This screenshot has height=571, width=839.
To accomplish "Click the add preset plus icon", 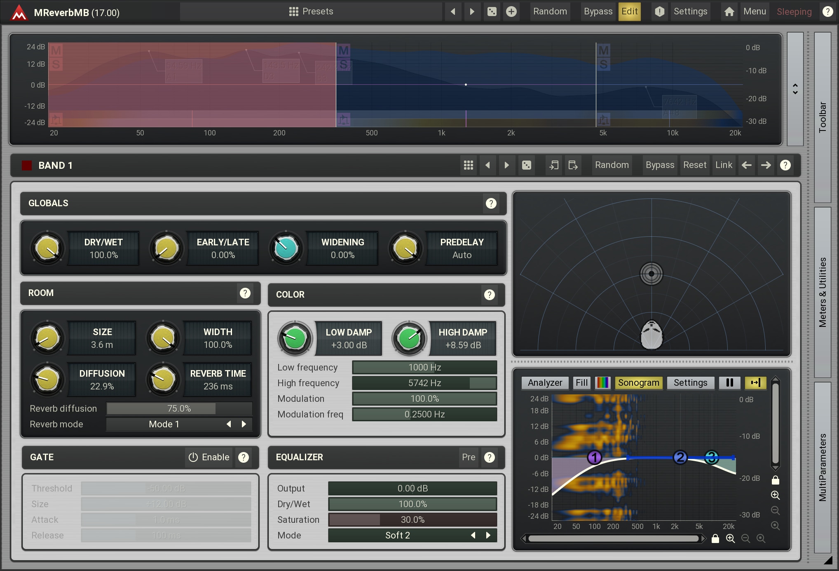I will coord(511,12).
